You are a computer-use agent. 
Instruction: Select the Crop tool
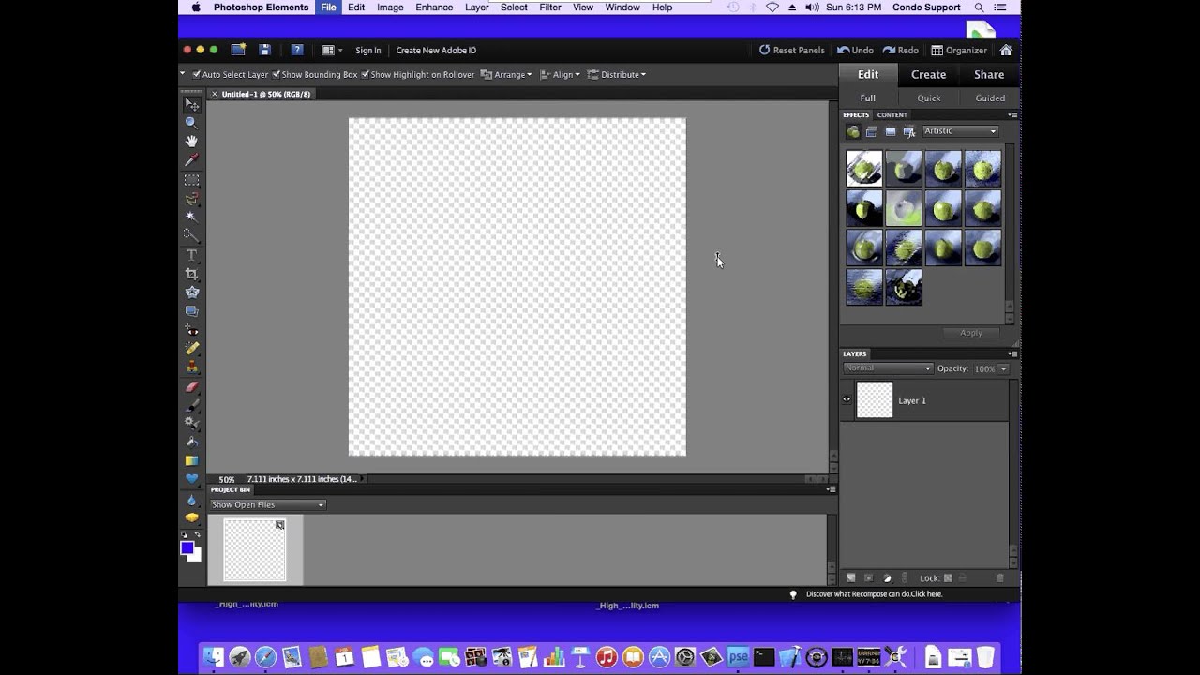pos(191,274)
